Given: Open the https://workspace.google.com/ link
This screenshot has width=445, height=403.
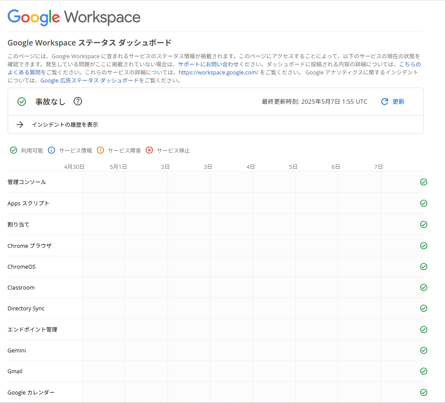Looking at the screenshot, I should [218, 72].
